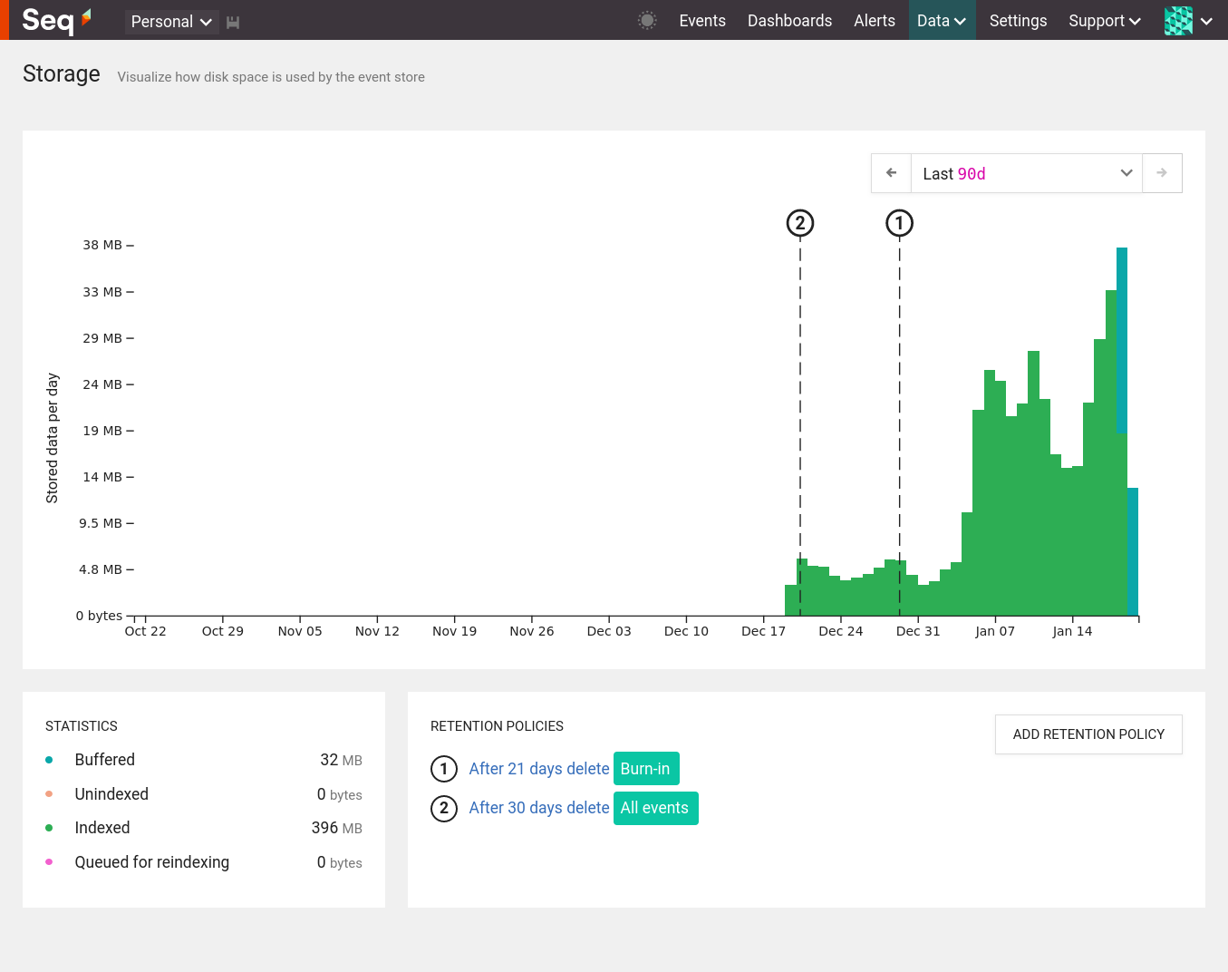This screenshot has height=972, width=1228.
Task: Click the '38 MB' y-axis label
Action: (x=102, y=245)
